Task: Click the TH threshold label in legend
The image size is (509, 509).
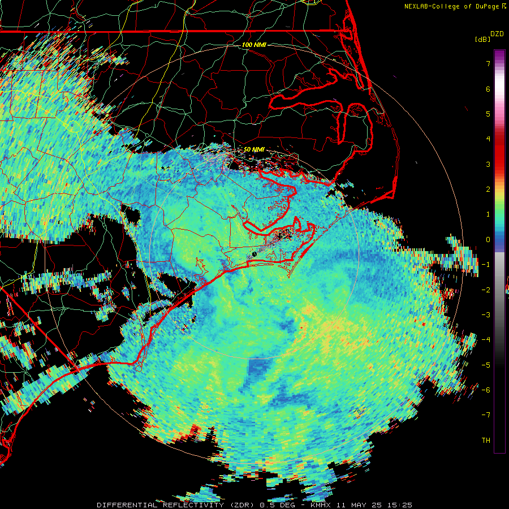Action: (x=486, y=441)
